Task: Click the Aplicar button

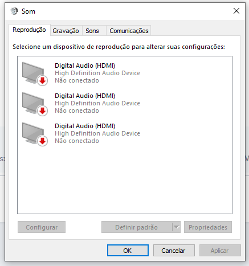Action: coord(220,251)
